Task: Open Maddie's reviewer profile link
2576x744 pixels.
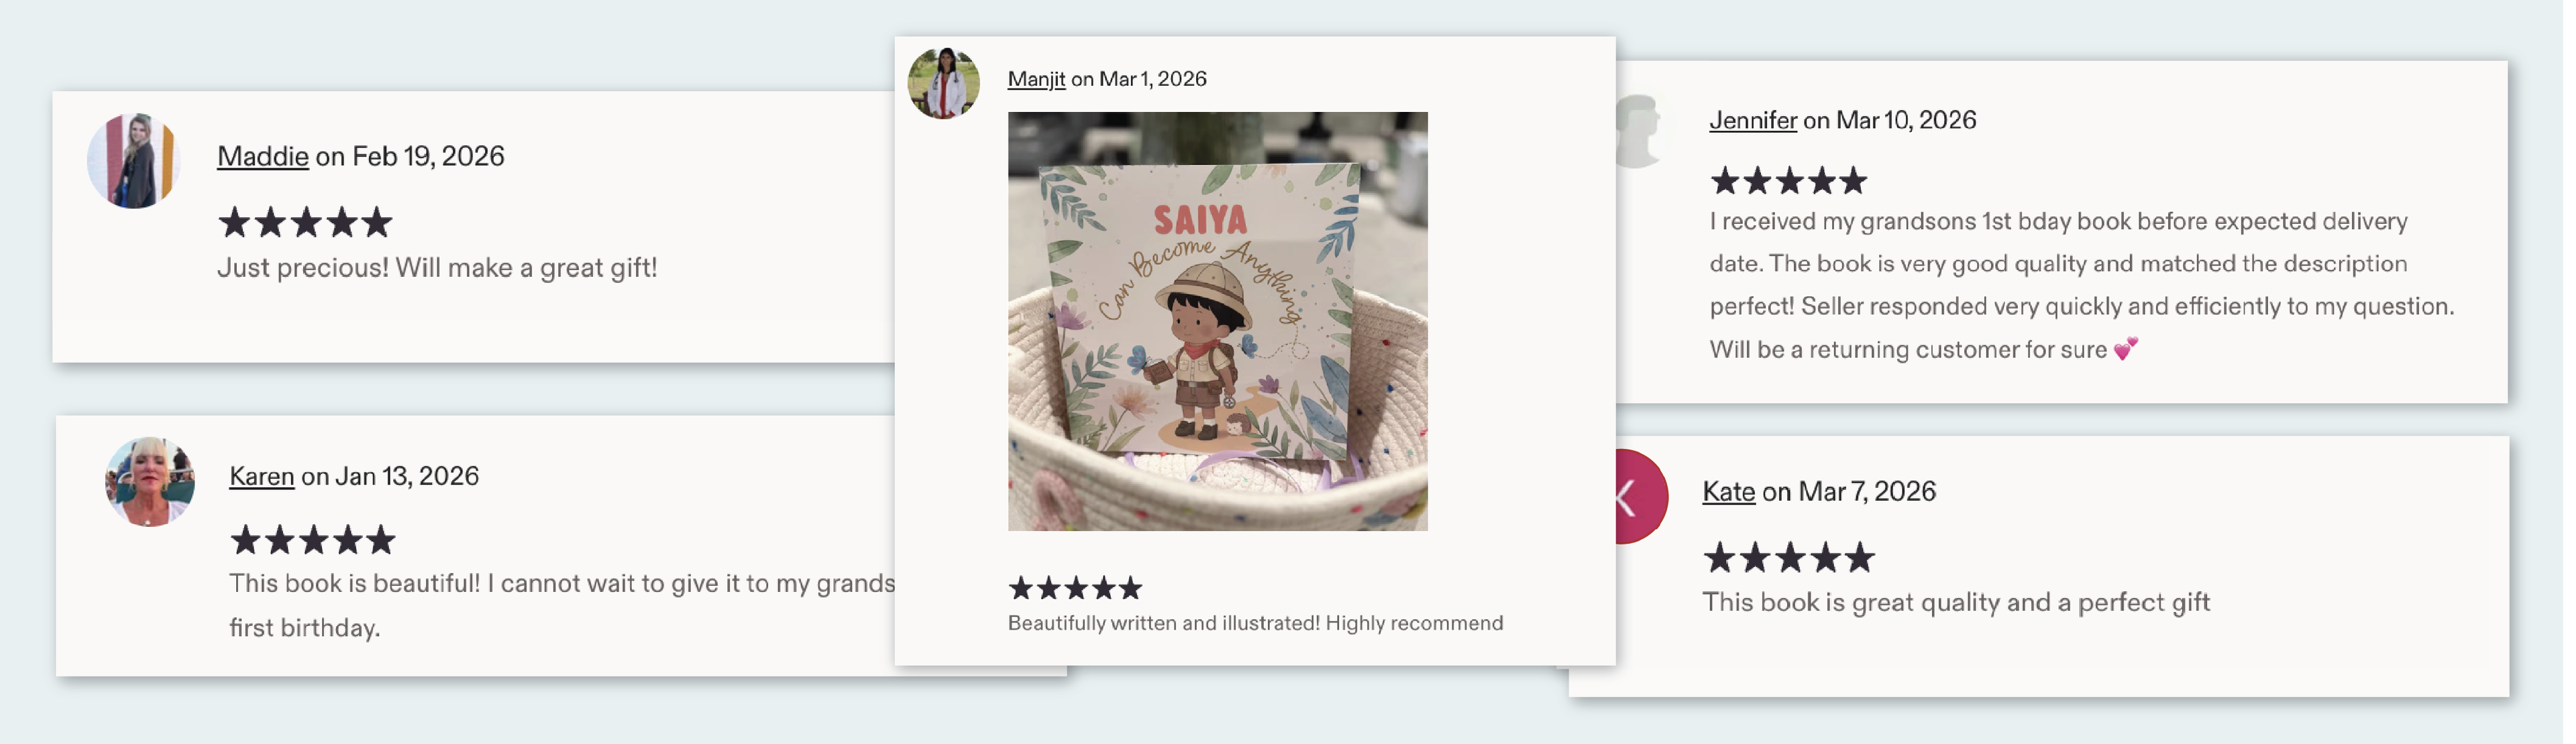Action: (263, 156)
